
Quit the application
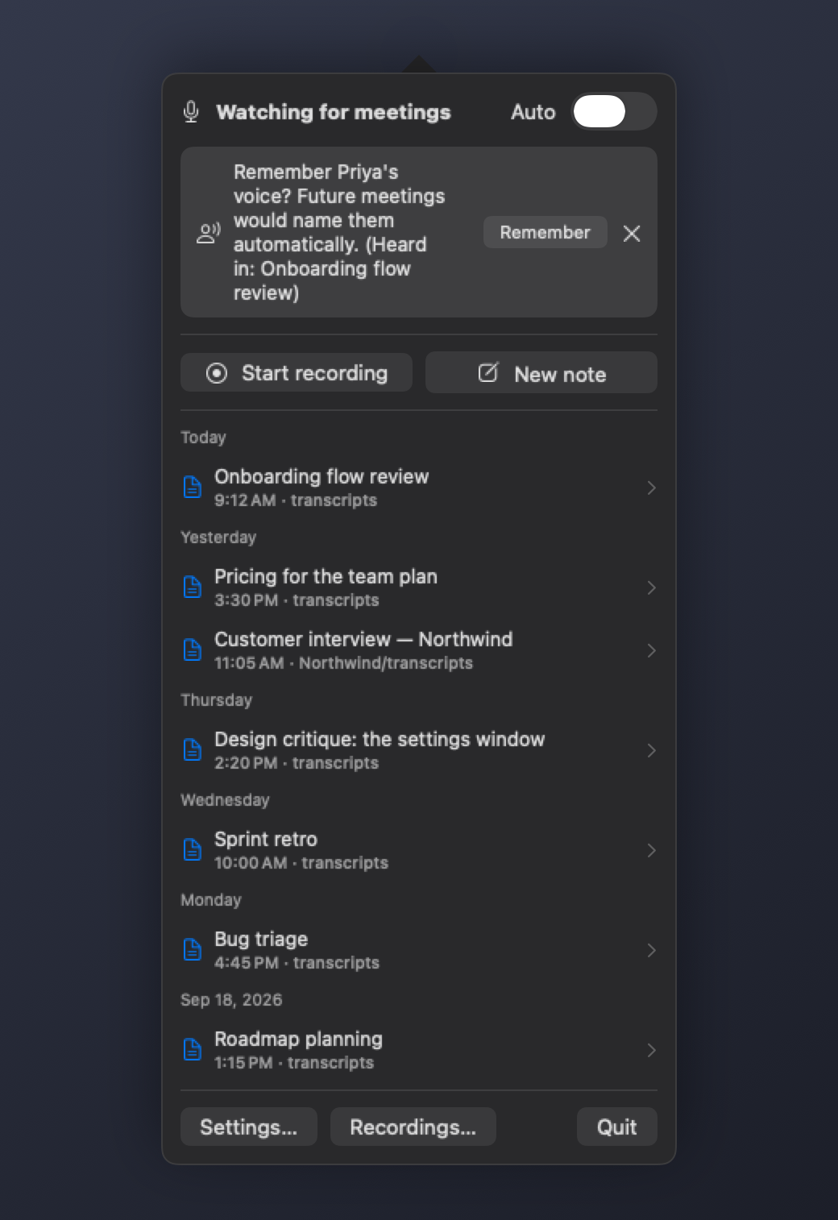click(x=617, y=1127)
